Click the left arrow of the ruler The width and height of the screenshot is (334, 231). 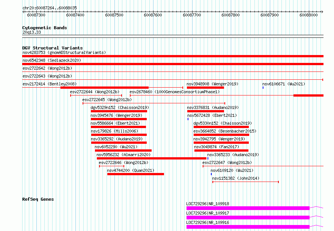tap(23, 12)
